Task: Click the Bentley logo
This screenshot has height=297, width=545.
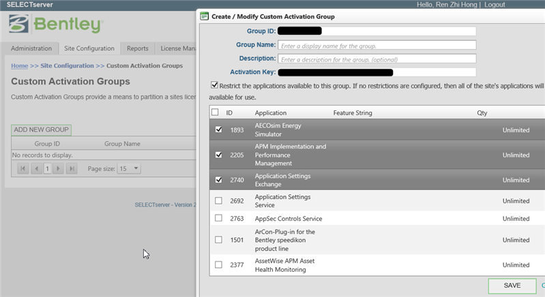Action: 56,25
